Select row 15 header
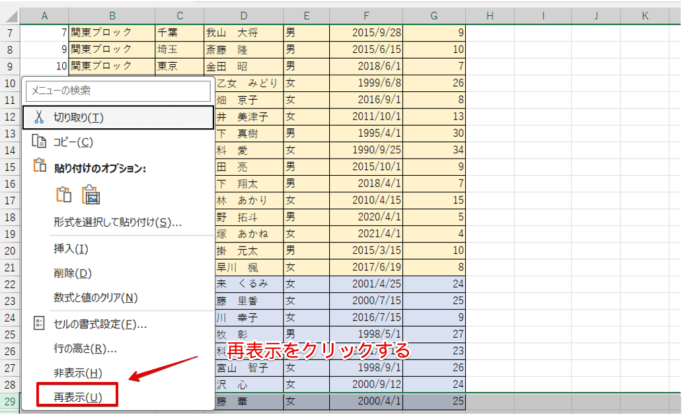 click(10, 167)
